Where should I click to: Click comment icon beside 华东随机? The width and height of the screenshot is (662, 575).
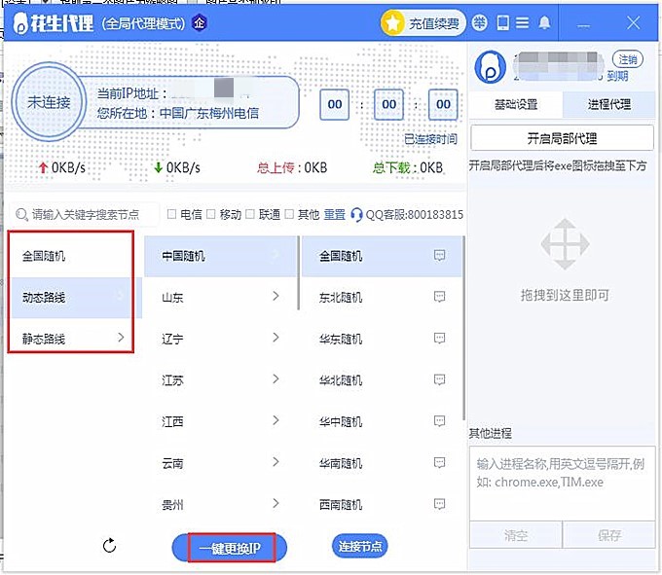439,338
